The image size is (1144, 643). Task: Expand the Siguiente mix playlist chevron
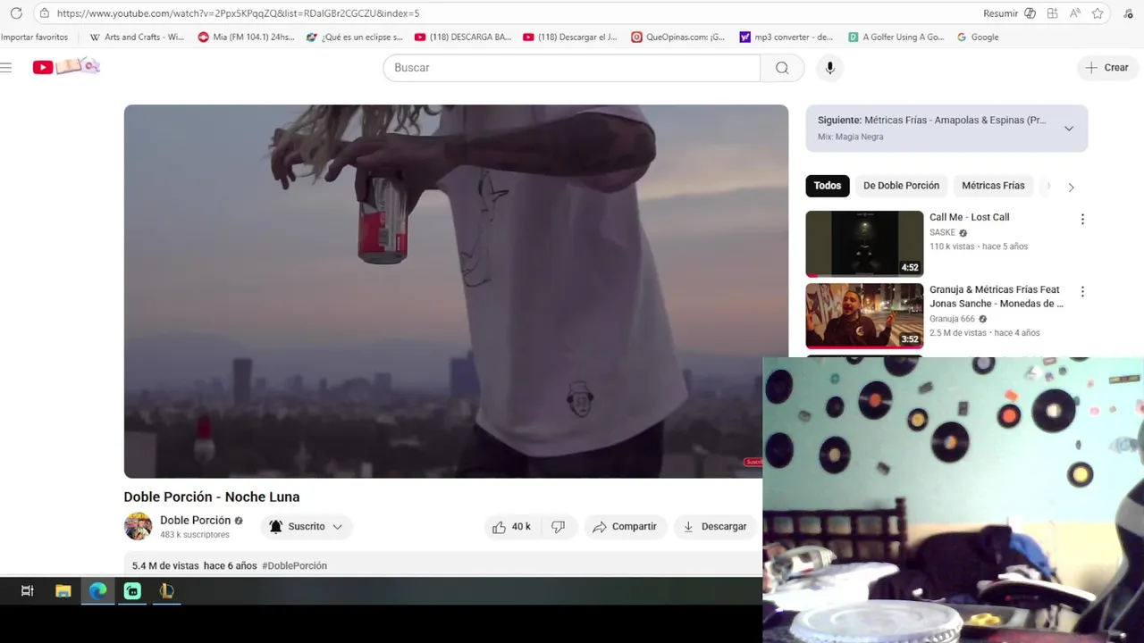(1069, 129)
